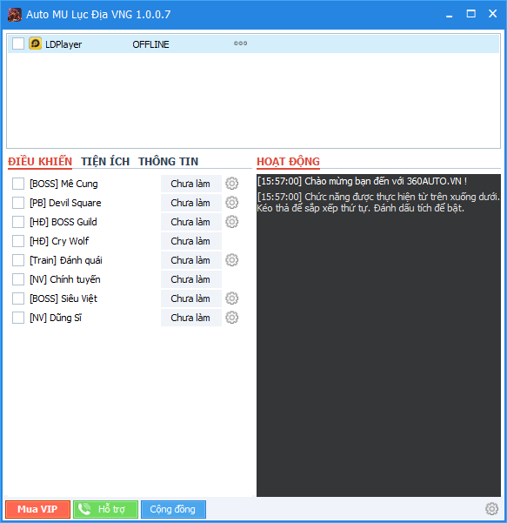The height and width of the screenshot is (523, 507).
Task: Click the Hỗ trợ support button
Action: (x=105, y=509)
